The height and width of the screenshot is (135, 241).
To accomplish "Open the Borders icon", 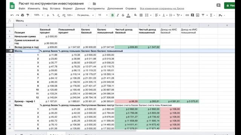I will pyautogui.click(x=141, y=15).
